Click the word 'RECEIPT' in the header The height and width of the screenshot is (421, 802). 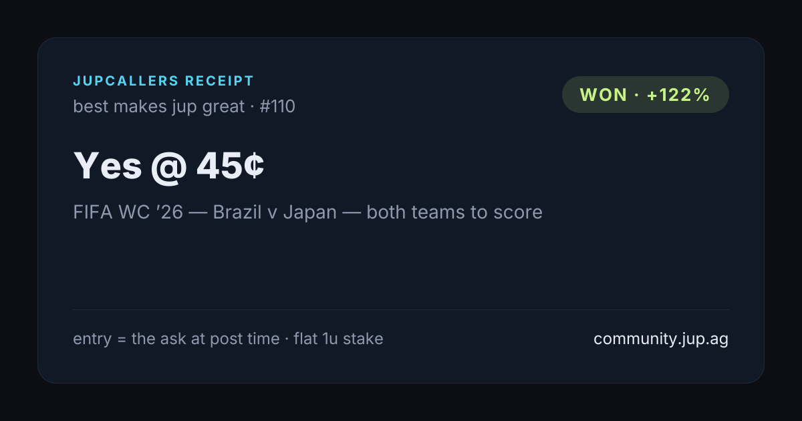(220, 81)
